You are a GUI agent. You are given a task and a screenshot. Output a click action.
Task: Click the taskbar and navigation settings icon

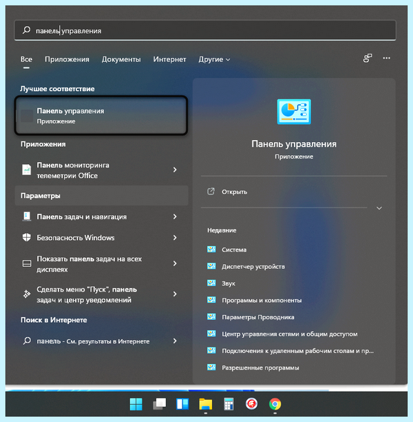click(27, 217)
